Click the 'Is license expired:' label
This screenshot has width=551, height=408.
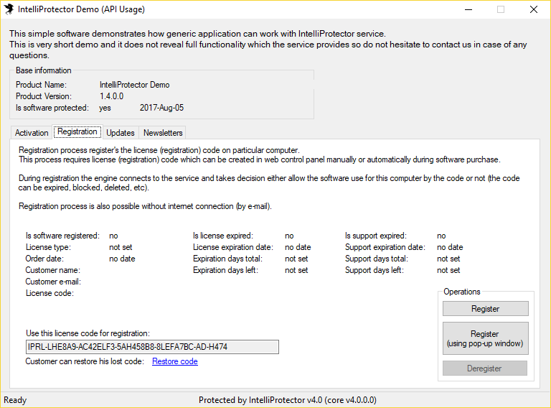click(223, 236)
